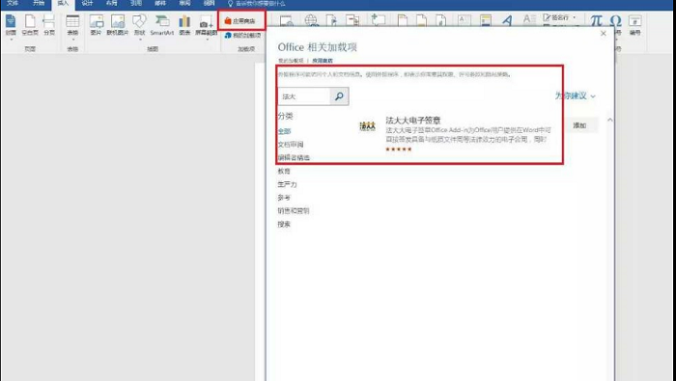The width and height of the screenshot is (676, 381).
Task: Insert a Symbol with the Ω icon
Action: coord(616,20)
